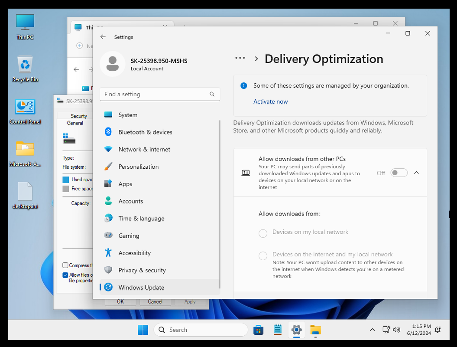Open notification bell in system tray
This screenshot has height=347, width=457.
(x=438, y=330)
